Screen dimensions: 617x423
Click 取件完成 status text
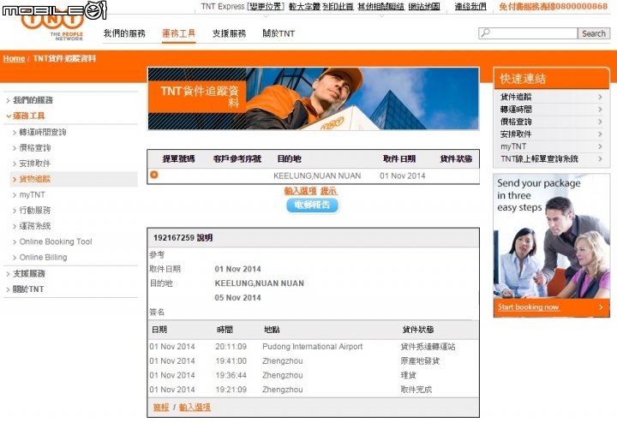[416, 390]
